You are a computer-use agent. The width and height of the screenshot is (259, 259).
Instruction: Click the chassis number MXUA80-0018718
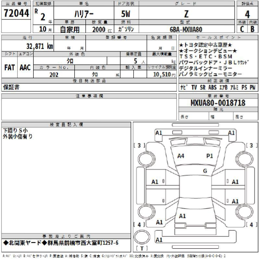[x=218, y=103]
